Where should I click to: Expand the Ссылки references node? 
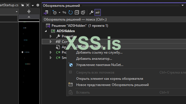(51, 42)
